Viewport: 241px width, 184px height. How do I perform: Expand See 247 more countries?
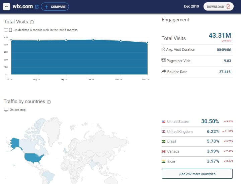point(197,174)
